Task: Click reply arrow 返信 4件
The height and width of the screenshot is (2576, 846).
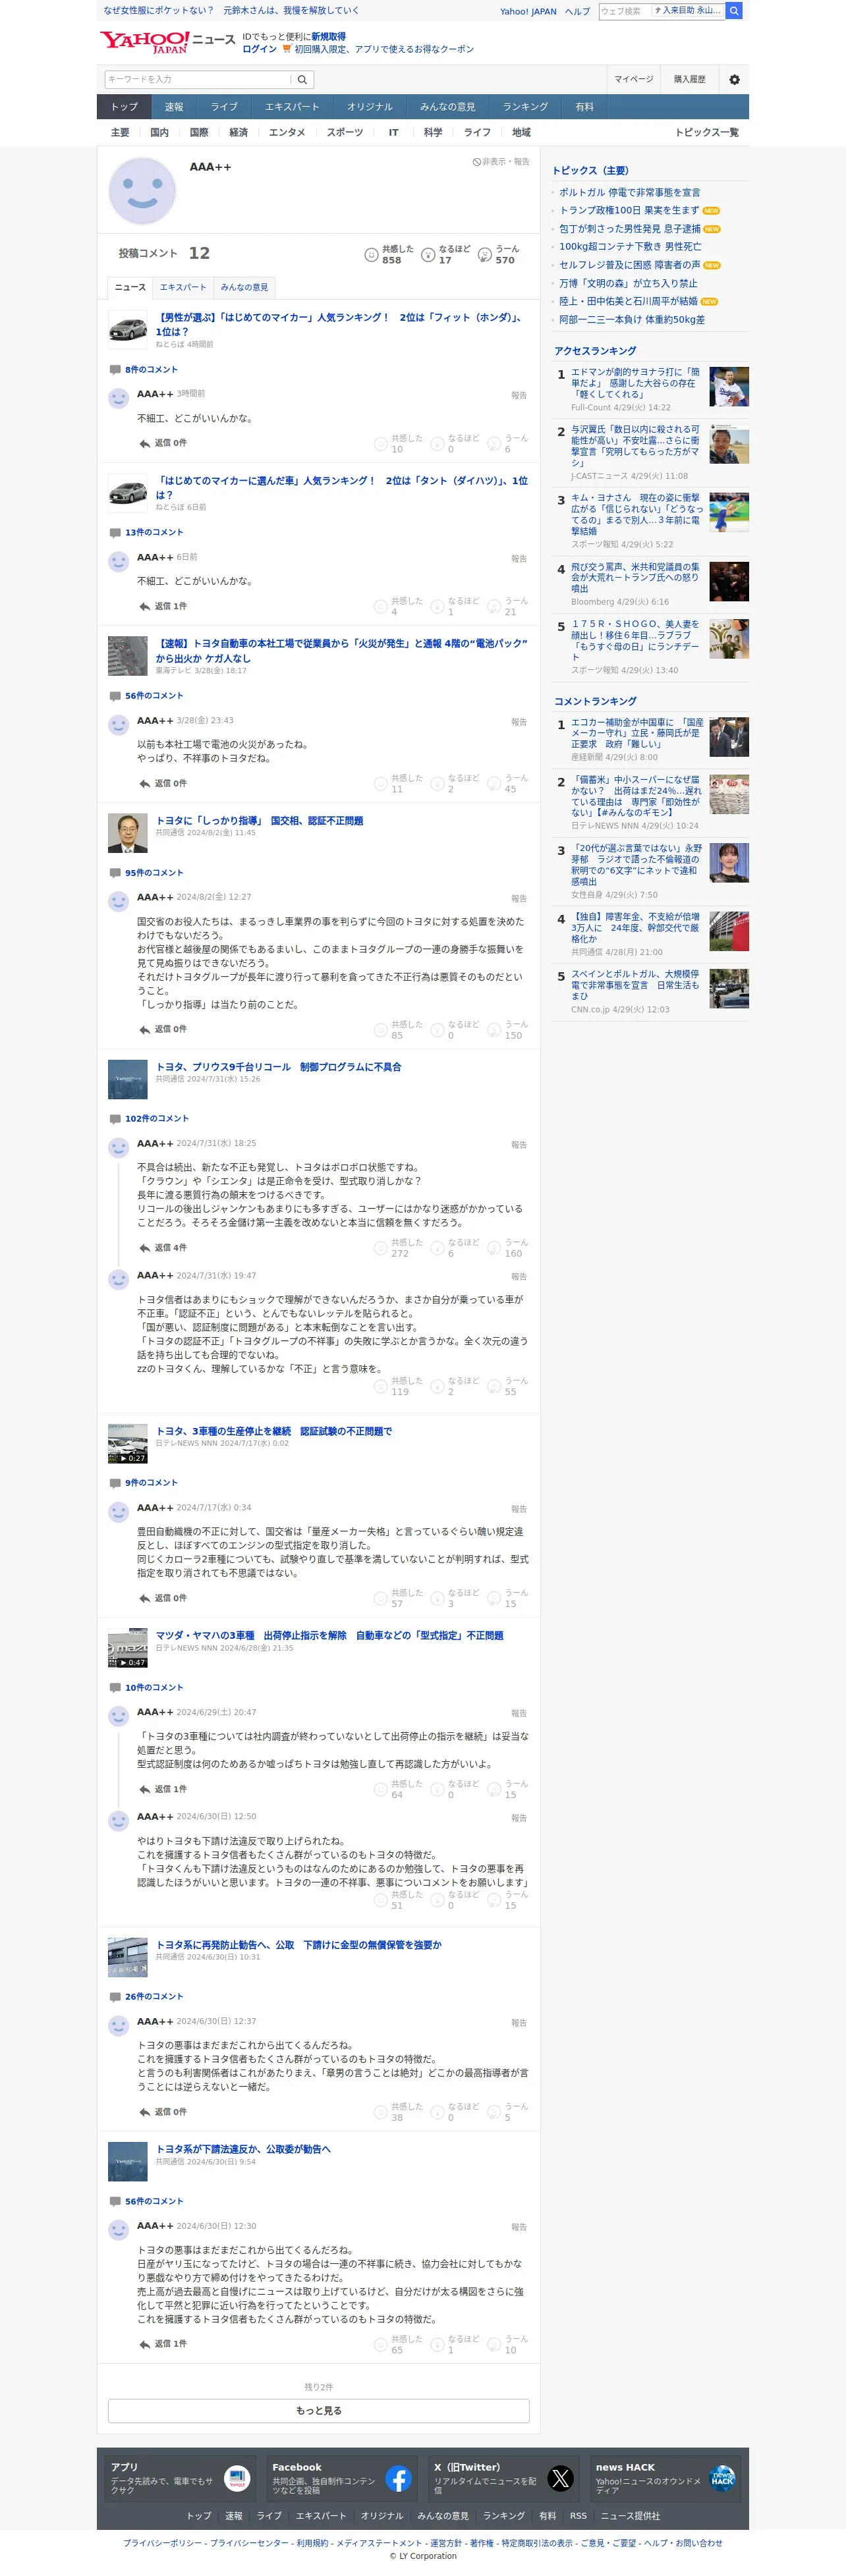Action: point(162,1247)
